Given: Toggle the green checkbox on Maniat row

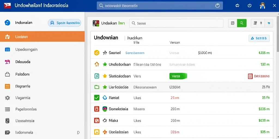Looking at the screenshot, I should click(x=97, y=97).
